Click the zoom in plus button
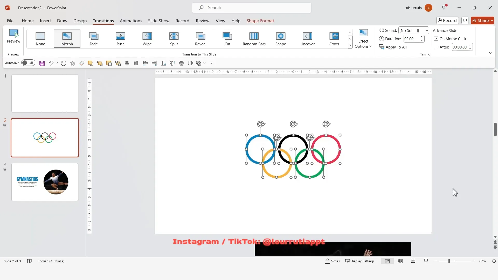 click(474, 261)
